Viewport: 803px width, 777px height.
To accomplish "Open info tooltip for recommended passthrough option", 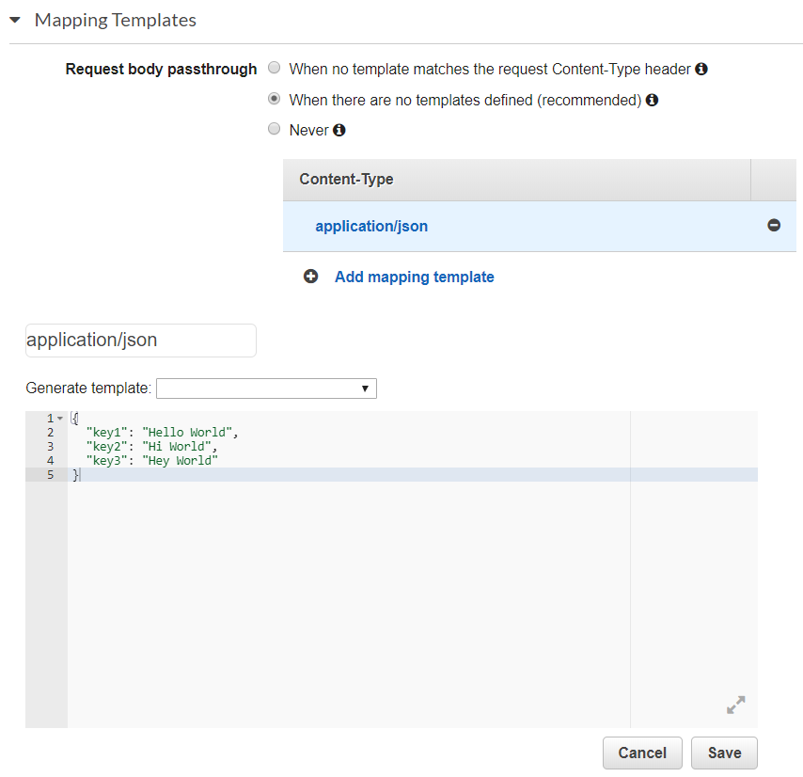I will 652,99.
